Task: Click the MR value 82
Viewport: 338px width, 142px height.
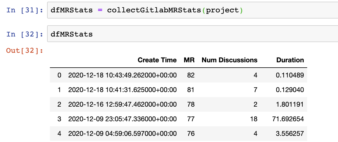Action: pyautogui.click(x=191, y=75)
